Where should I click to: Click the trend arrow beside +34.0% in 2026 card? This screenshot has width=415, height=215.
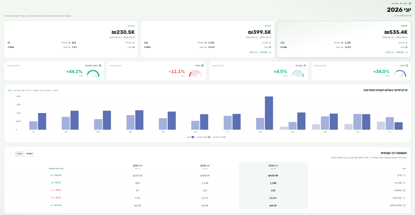click(406, 52)
